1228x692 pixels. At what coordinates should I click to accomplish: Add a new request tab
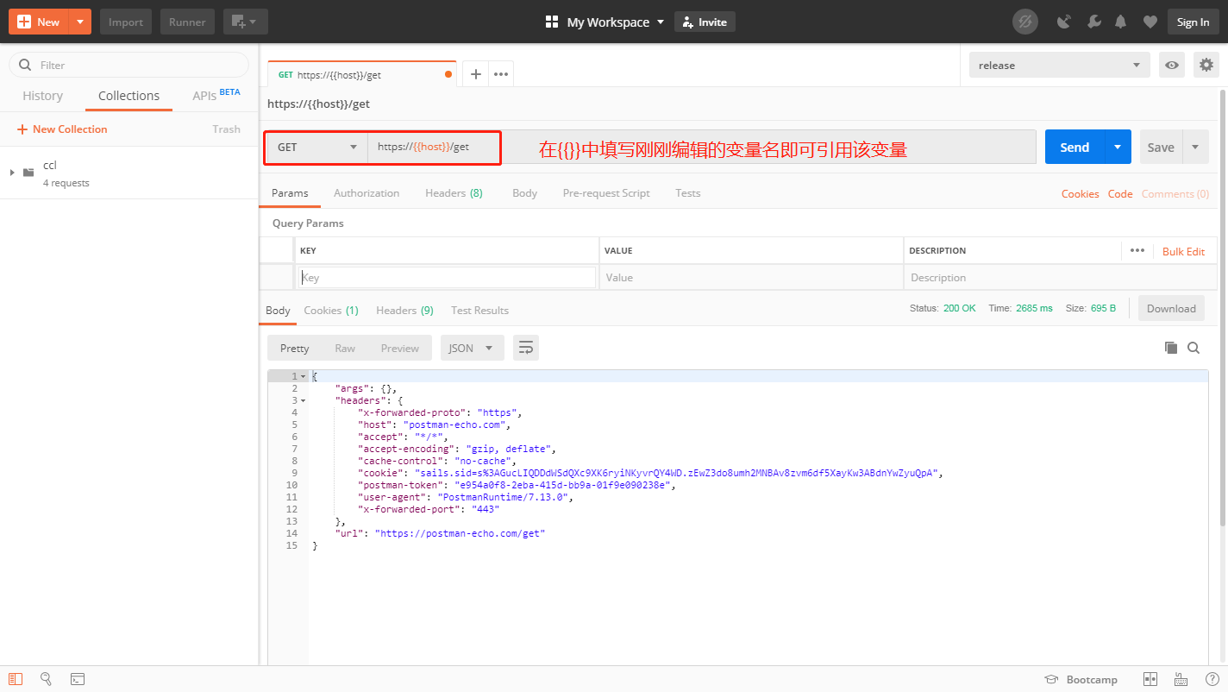click(x=475, y=75)
